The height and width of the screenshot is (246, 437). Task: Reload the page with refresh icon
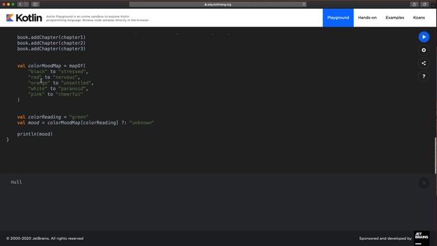[x=304, y=4]
